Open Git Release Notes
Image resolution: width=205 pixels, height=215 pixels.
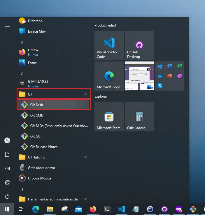pyautogui.click(x=54, y=147)
